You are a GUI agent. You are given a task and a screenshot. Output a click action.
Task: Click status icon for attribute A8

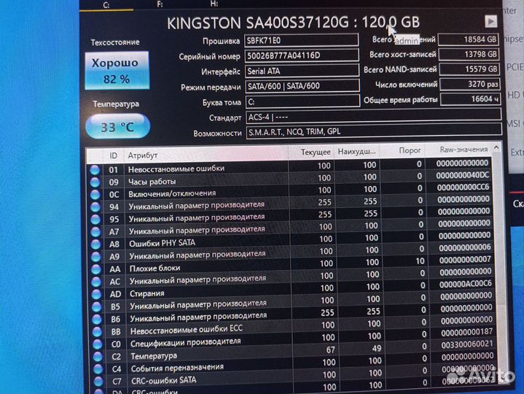96,244
